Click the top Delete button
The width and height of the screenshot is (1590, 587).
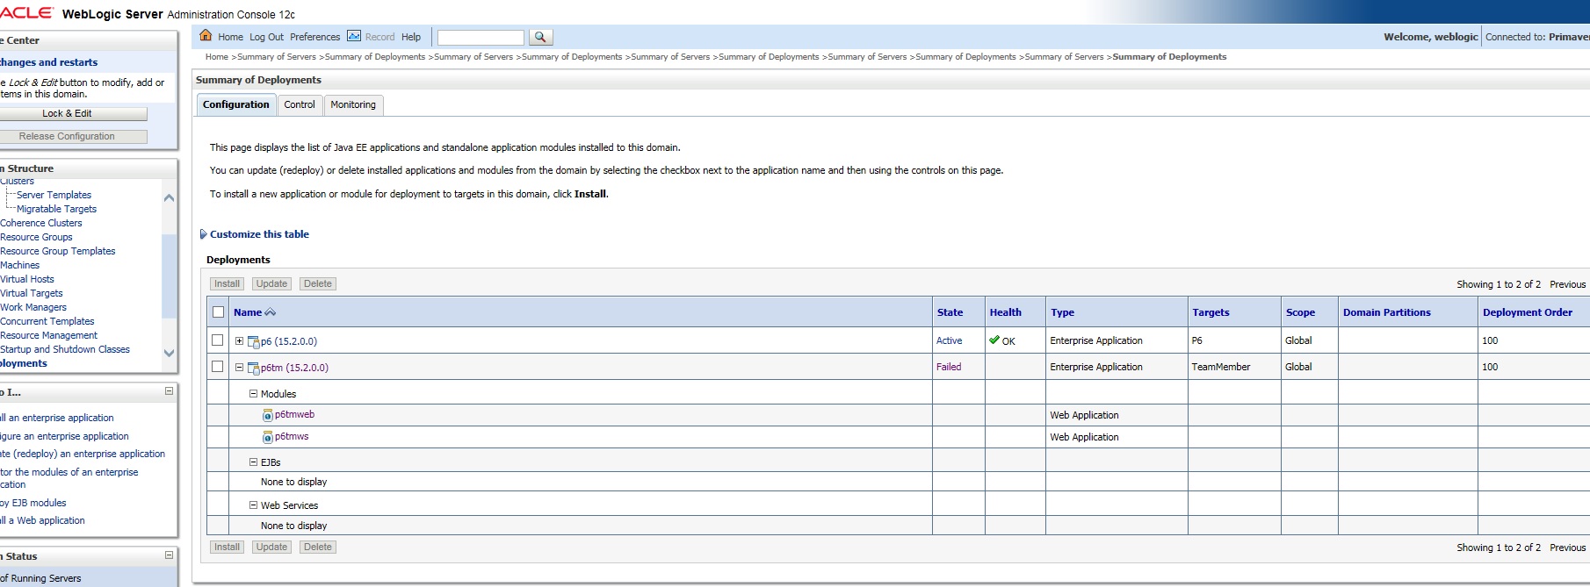tap(318, 284)
